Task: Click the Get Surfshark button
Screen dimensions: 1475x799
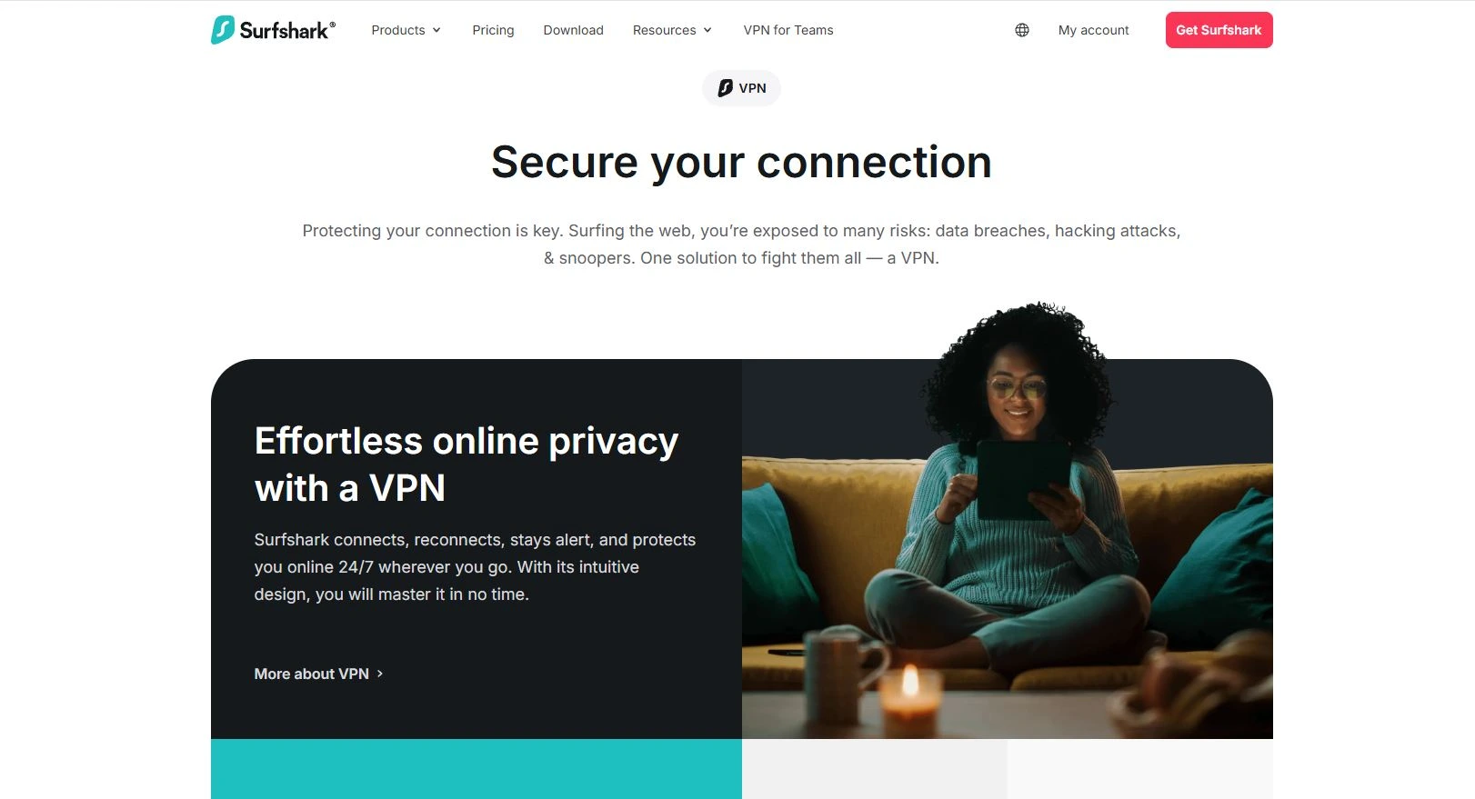Action: click(x=1219, y=30)
